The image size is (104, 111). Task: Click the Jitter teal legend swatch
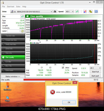coord(35,43)
